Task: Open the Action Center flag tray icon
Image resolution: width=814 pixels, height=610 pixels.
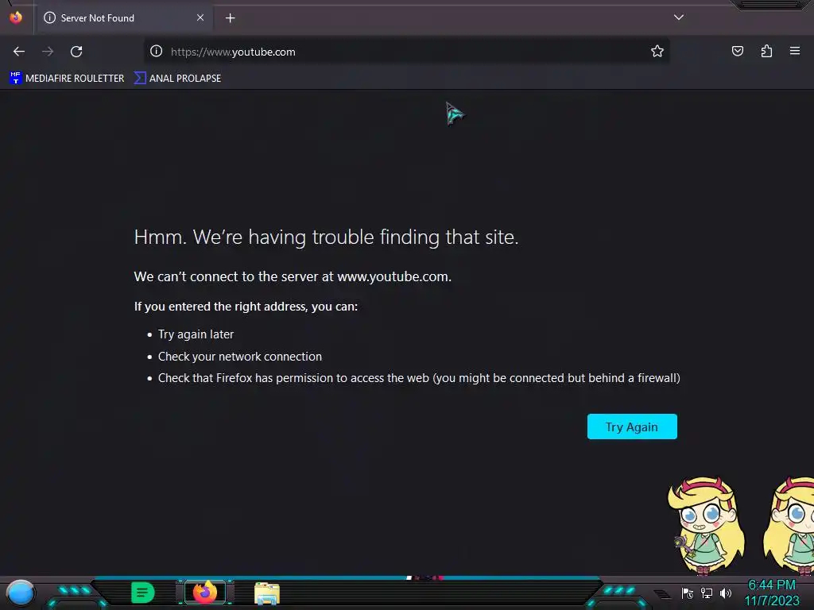Action: coord(688,593)
